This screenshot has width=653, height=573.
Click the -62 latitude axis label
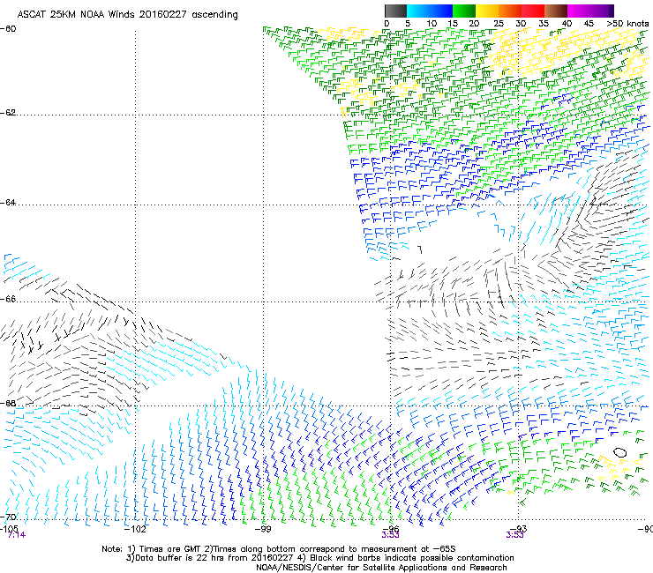[x=8, y=113]
